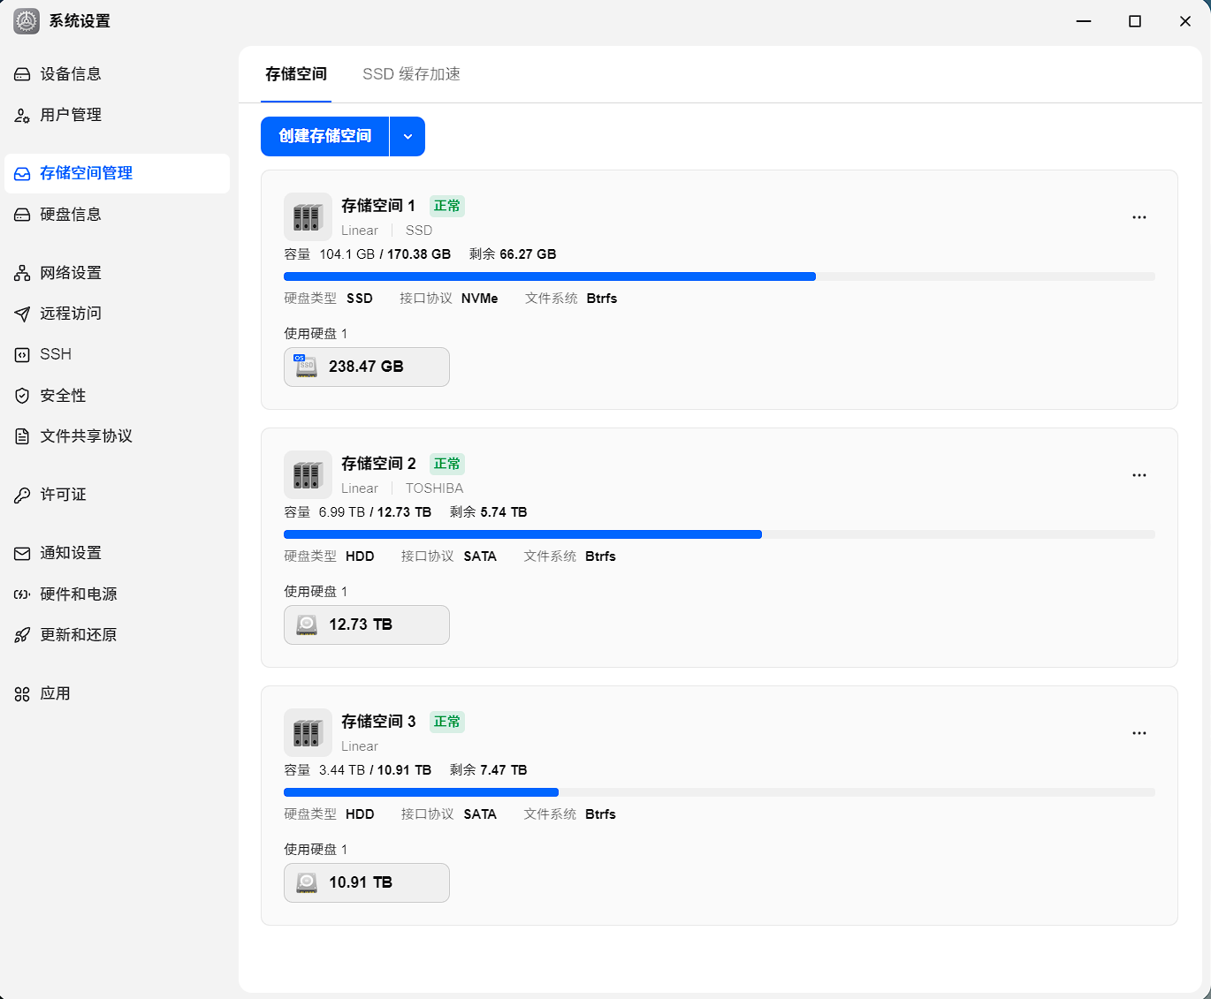Click the 10.91 TB disk button

367,882
